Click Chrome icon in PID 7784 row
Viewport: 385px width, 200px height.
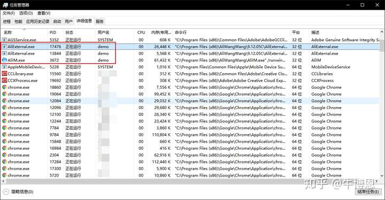click(x=4, y=128)
